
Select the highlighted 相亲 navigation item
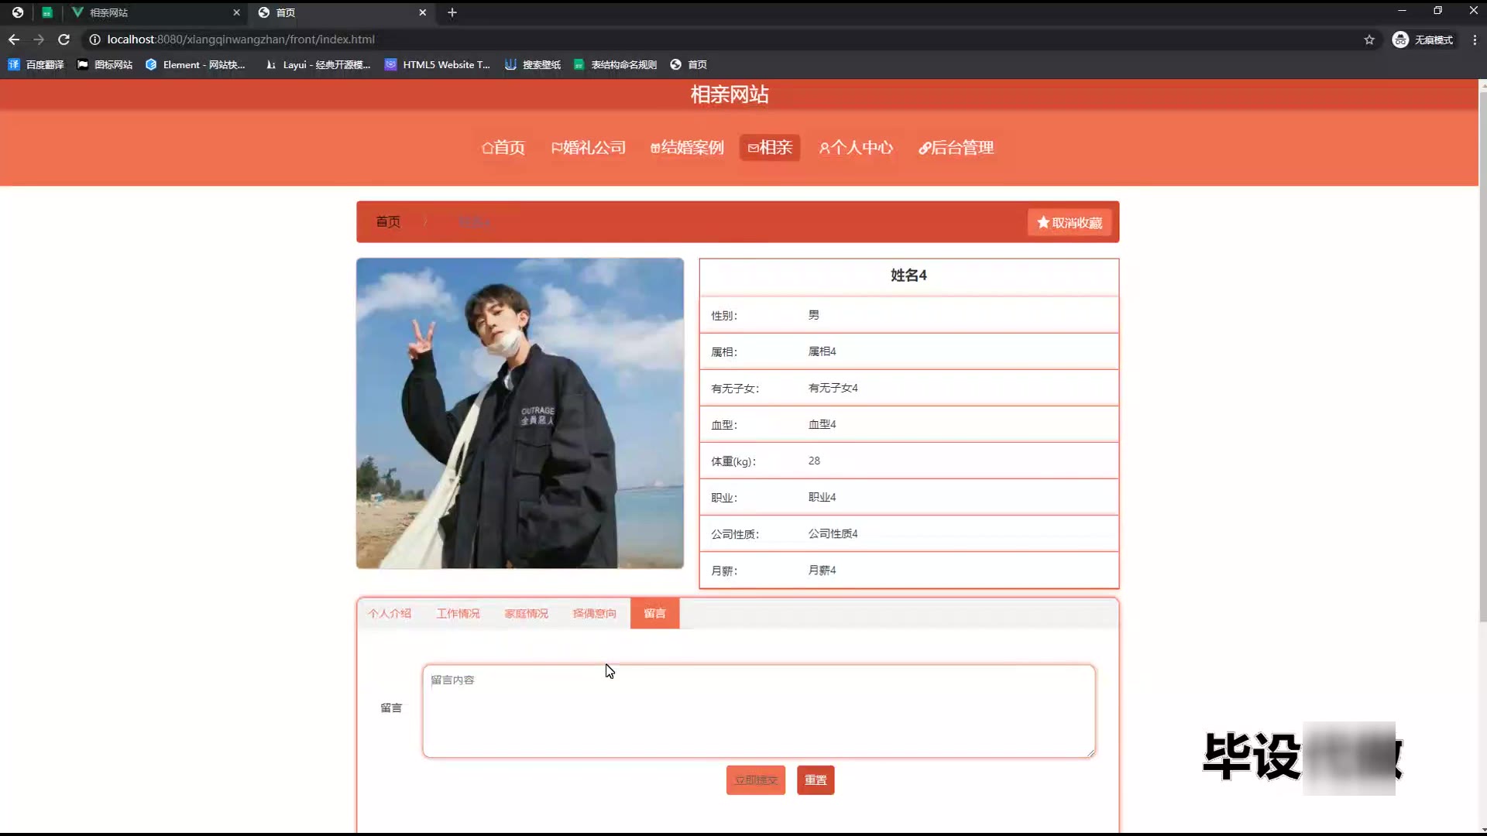pyautogui.click(x=770, y=148)
